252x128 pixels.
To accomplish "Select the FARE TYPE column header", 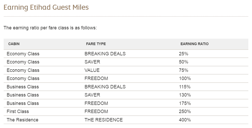I will pos(96,44).
